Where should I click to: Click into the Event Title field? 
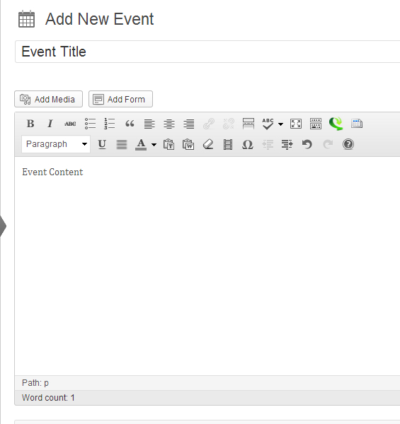point(207,52)
